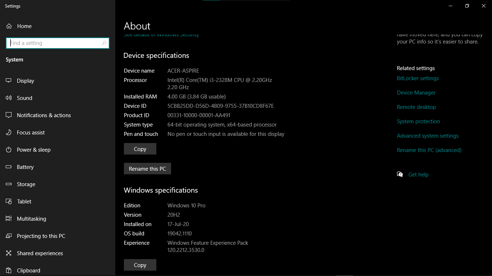Screen dimensions: 492x276
Task: Click the Notifications & actions icon
Action: [x=9, y=115]
